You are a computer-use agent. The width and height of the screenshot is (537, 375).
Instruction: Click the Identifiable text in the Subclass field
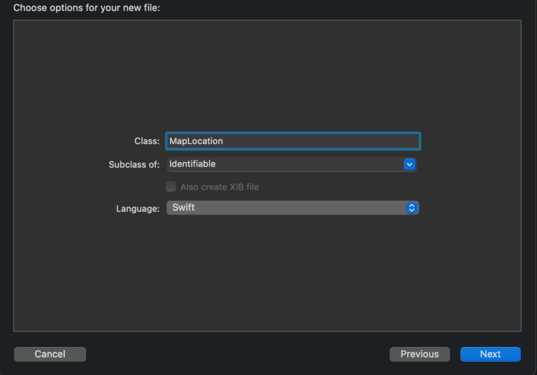(192, 164)
